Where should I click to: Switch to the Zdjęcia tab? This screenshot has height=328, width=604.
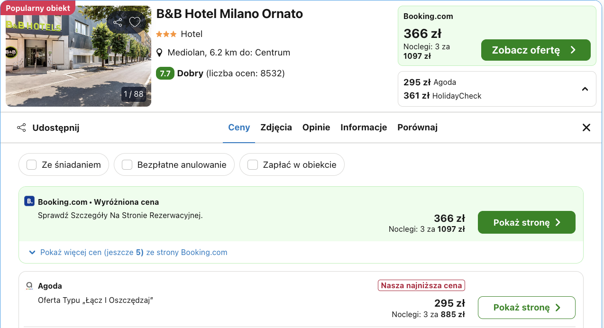[276, 127]
